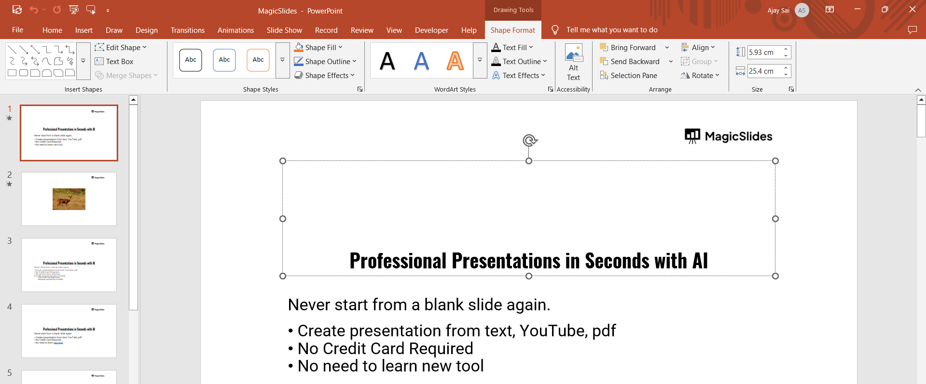This screenshot has width=926, height=384.
Task: Expand the Insert Shapes gallery
Action: pos(83,61)
